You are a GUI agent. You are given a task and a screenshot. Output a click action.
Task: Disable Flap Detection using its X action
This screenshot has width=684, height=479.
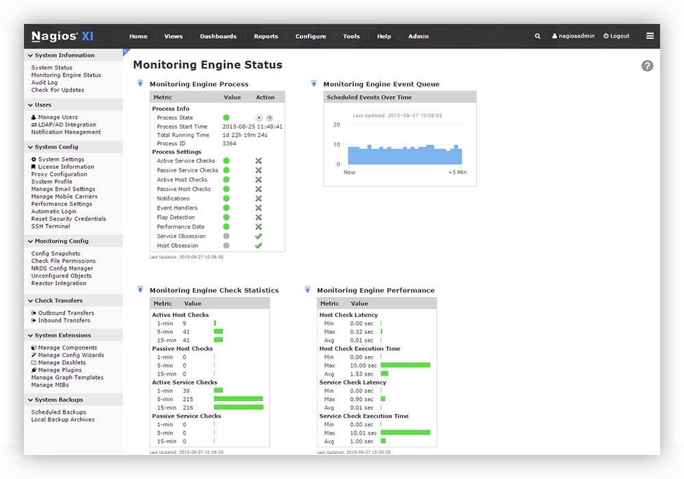(x=259, y=217)
